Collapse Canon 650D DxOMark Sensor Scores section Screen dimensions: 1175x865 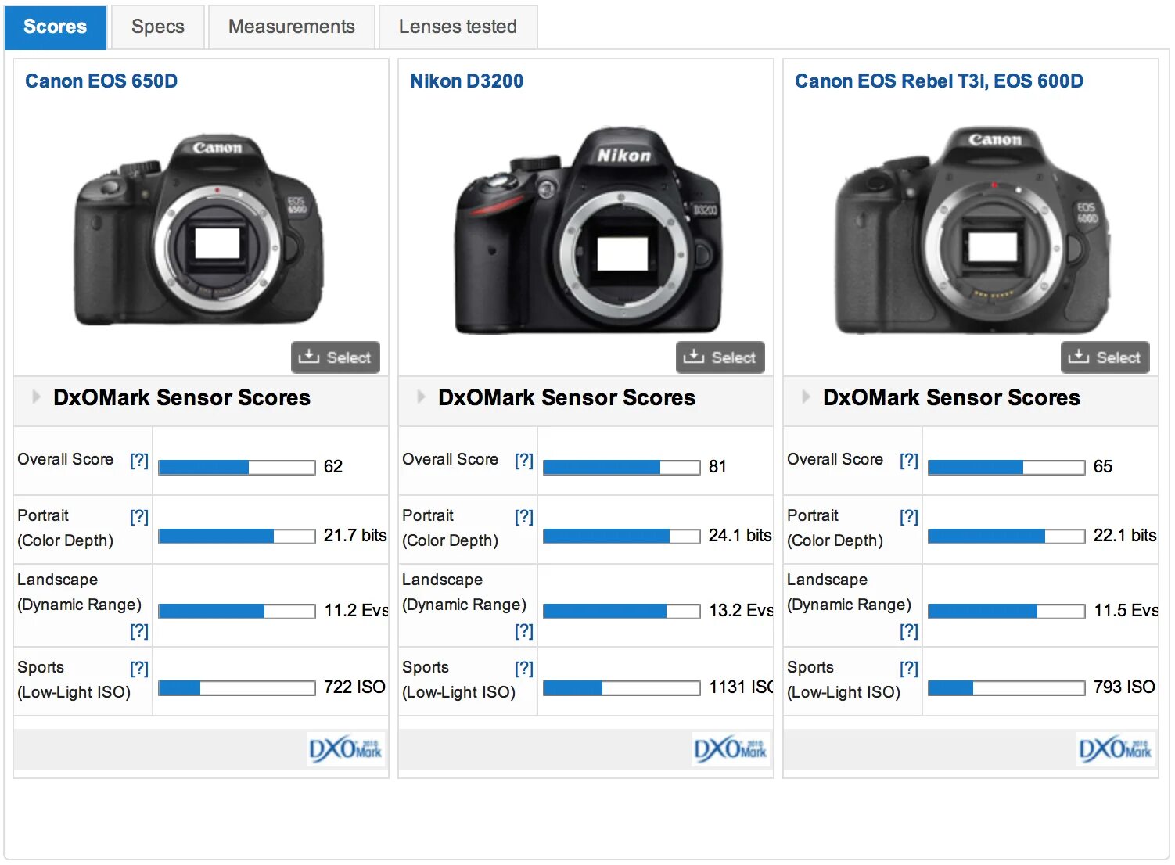pos(36,397)
